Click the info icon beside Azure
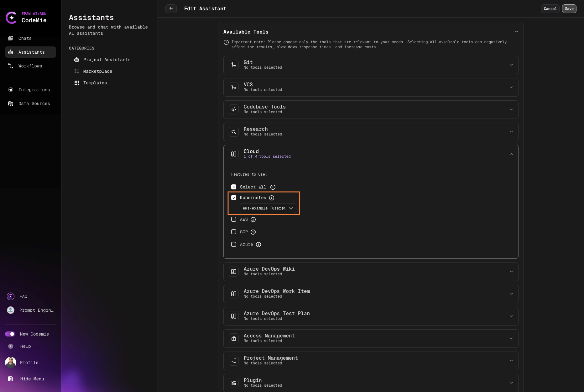 pyautogui.click(x=258, y=245)
